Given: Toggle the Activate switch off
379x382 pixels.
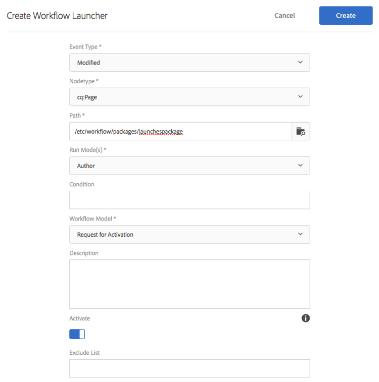Looking at the screenshot, I should click(77, 334).
